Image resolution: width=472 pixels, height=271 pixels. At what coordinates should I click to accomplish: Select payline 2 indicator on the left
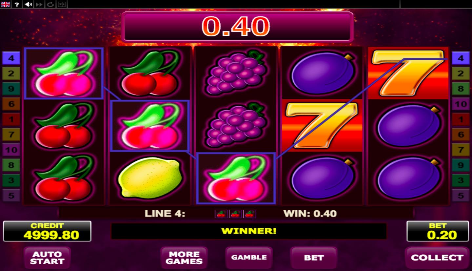click(x=11, y=73)
